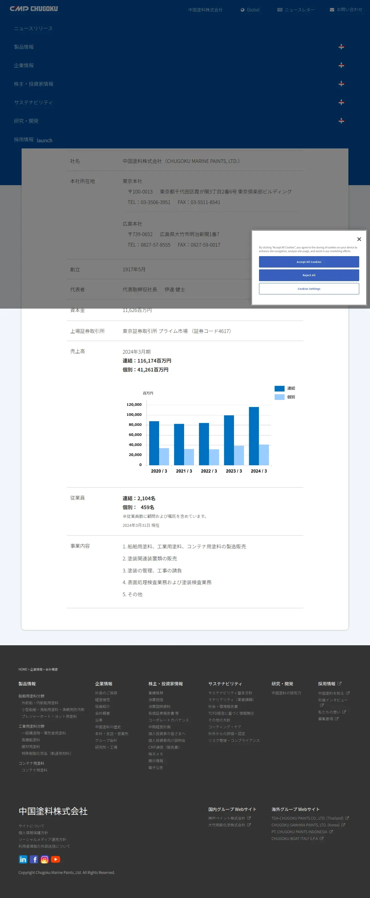
Task: Click the 個別 legend color swatch
Action: [x=279, y=397]
